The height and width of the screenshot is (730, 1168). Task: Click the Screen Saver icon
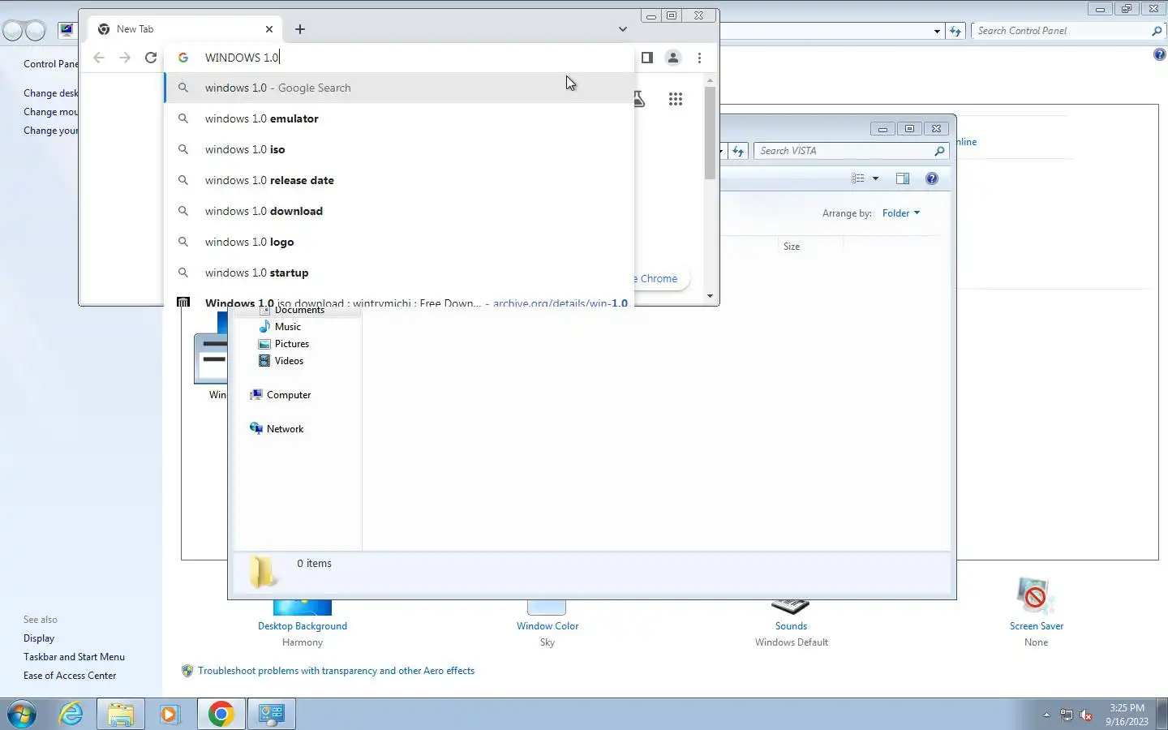(1035, 596)
